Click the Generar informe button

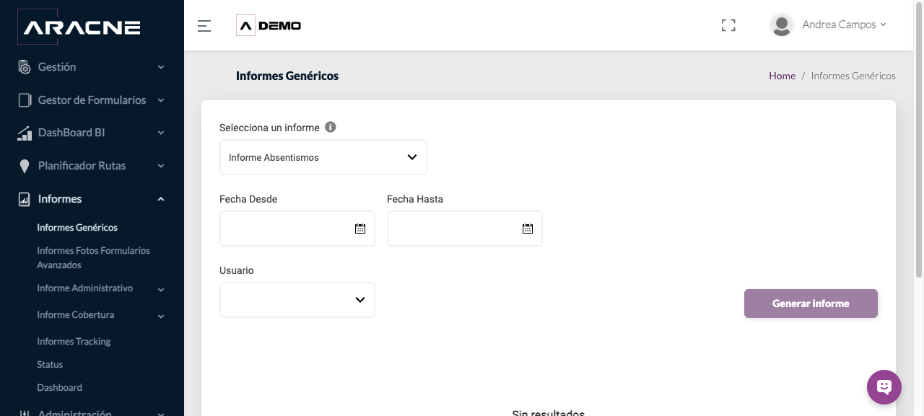click(811, 304)
